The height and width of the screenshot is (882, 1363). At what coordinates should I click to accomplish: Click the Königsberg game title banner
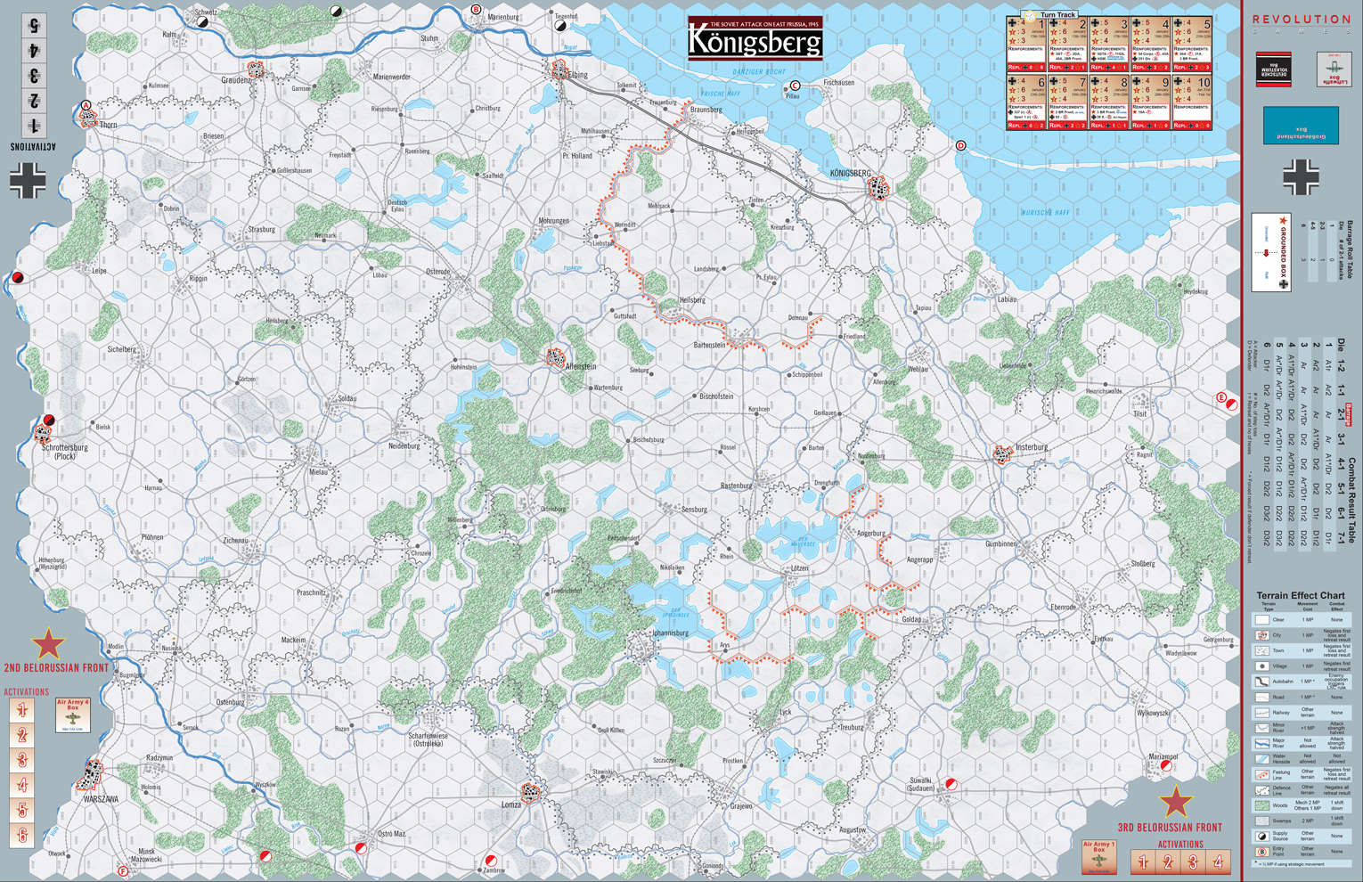coord(755,37)
